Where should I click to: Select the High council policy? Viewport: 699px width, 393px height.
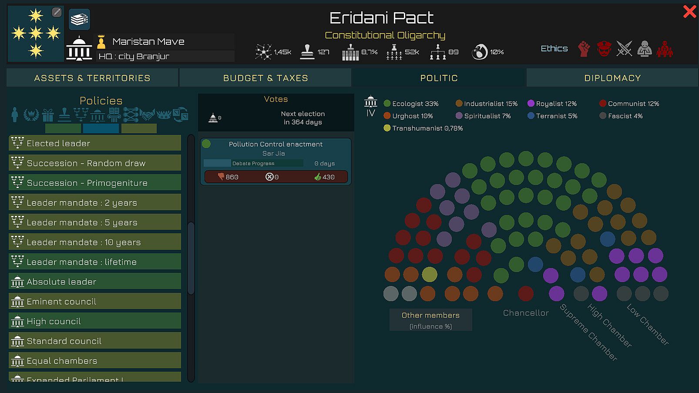click(95, 321)
